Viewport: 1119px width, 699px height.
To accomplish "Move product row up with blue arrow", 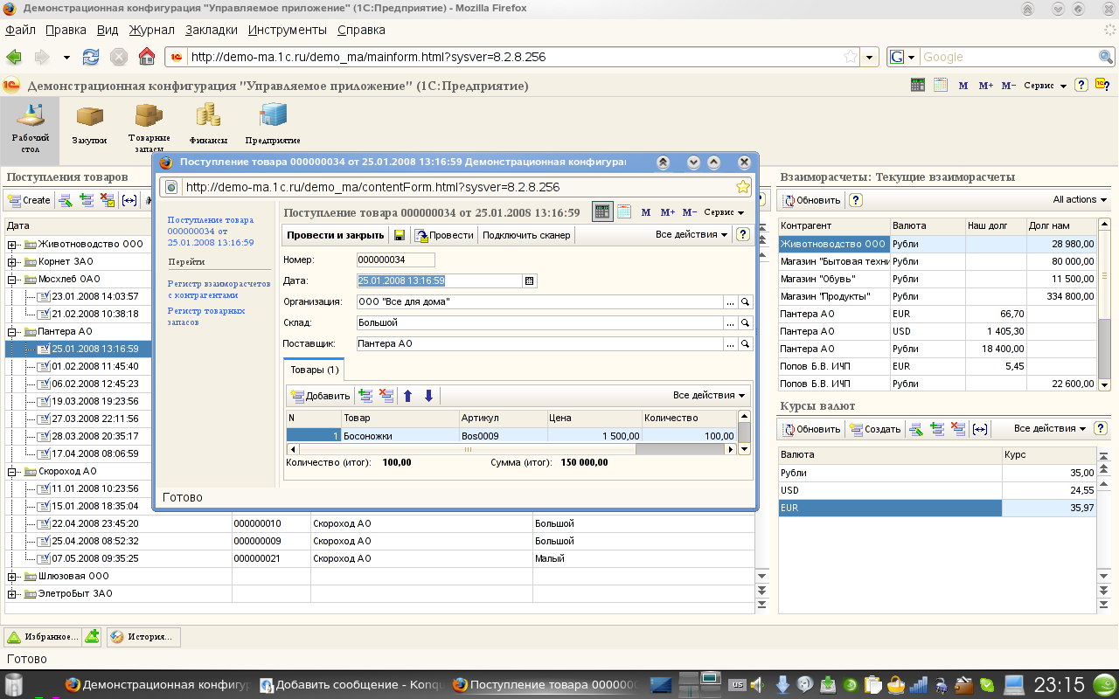I will (x=407, y=396).
